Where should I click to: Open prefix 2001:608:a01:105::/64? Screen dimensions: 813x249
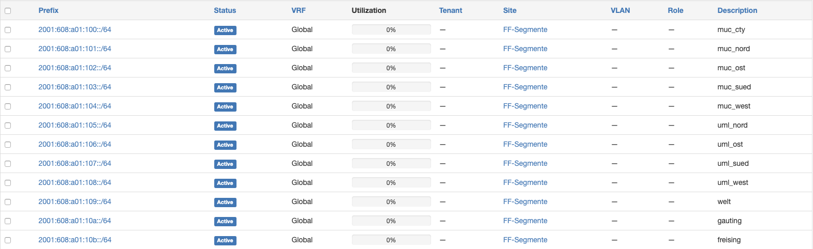[x=75, y=125]
